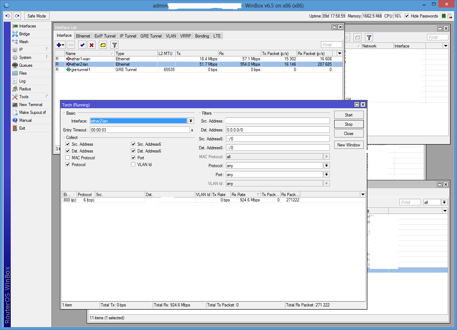Switch to the Ethernet tab
The width and height of the screenshot is (457, 330).
(83, 36)
